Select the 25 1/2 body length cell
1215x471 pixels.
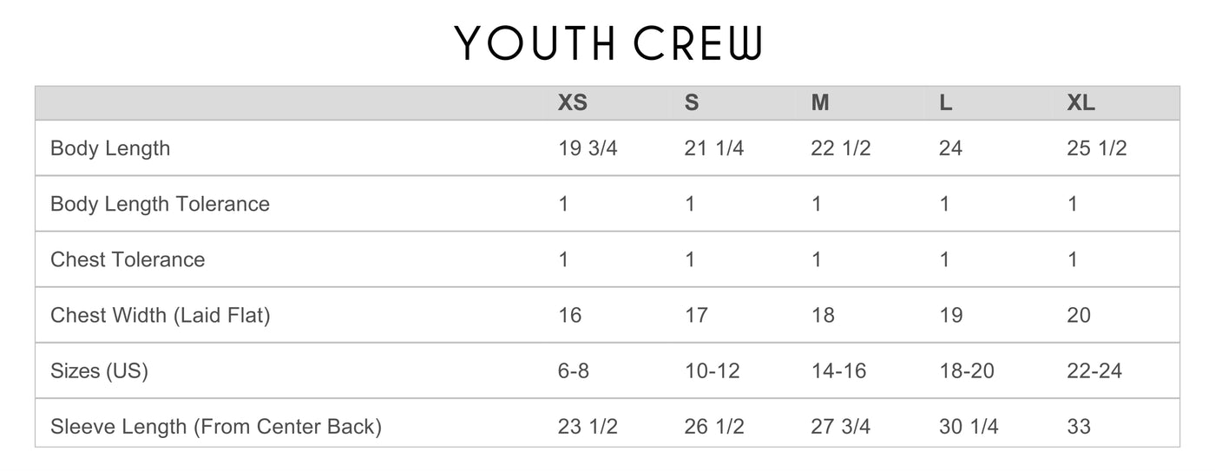click(x=1096, y=148)
